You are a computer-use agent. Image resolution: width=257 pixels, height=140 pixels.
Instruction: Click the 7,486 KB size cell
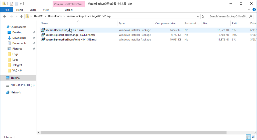(224, 35)
